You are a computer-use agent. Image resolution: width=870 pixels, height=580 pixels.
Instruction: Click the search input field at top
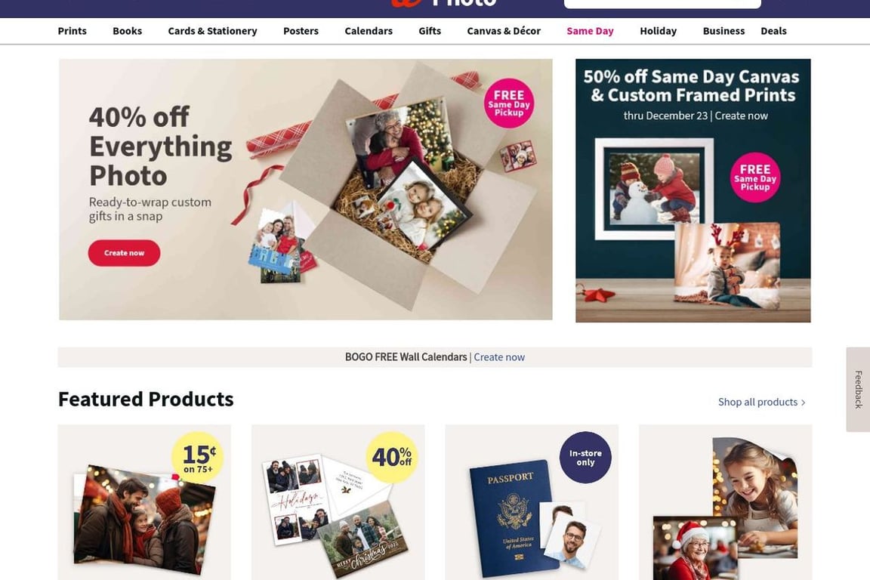click(662, 3)
